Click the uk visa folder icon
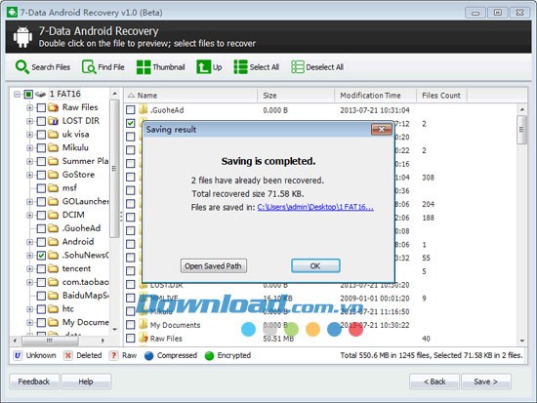Image resolution: width=537 pixels, height=403 pixels. [53, 134]
